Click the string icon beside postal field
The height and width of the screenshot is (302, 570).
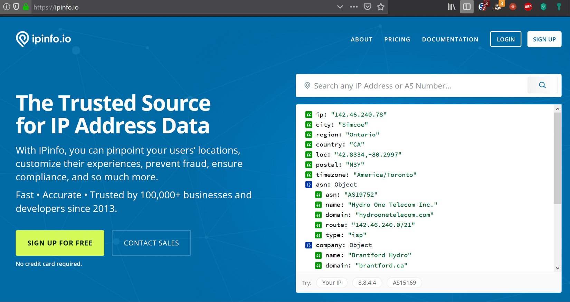point(309,165)
